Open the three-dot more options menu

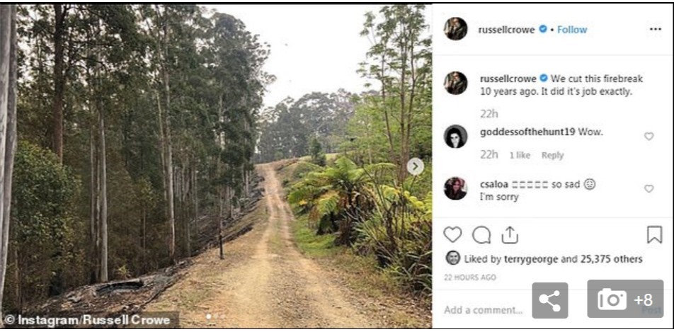(x=655, y=30)
